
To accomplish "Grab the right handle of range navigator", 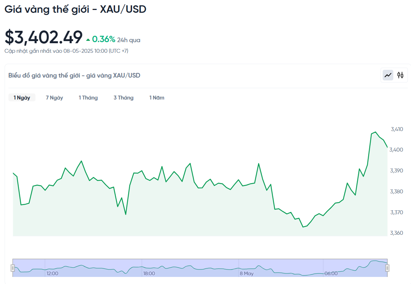I will (387, 268).
